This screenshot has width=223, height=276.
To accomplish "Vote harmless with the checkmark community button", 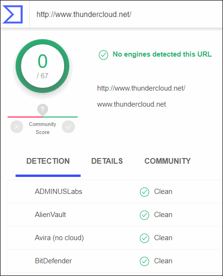I will (68, 127).
